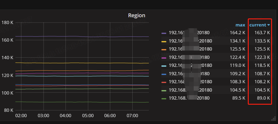Toggle the series labeled in the 163.7 K row
278x124 pixels.
pos(189,33)
